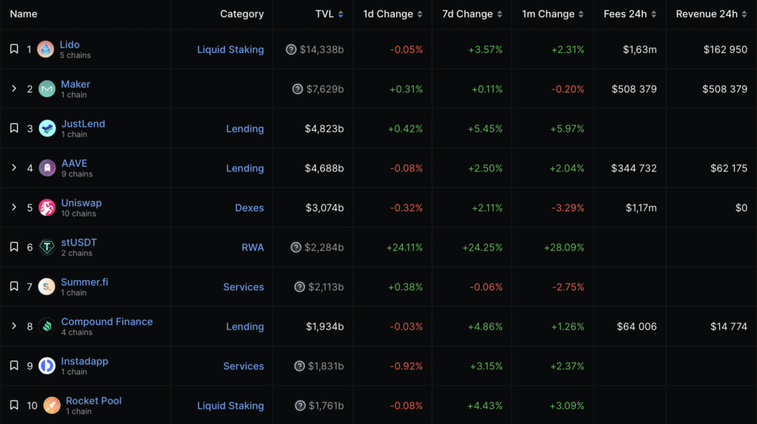Click the Uniswap unicorn logo icon
Screen dimensions: 757x424
point(47,208)
